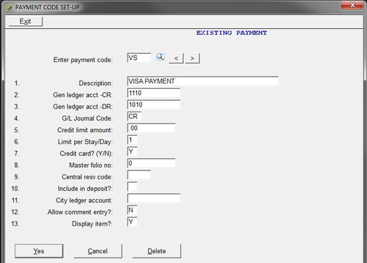
Task: Go to next payment code
Action: pos(192,59)
